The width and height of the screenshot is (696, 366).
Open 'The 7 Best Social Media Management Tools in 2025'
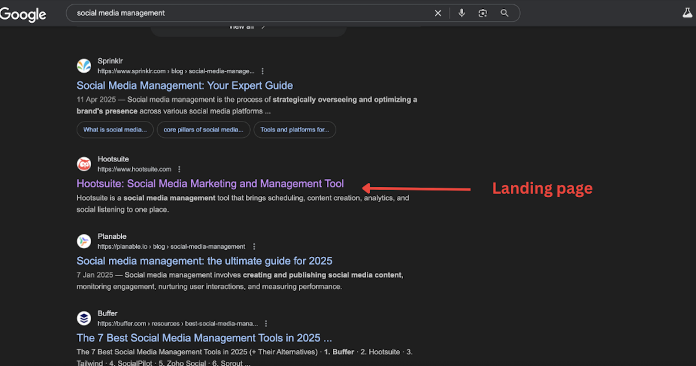coord(204,338)
